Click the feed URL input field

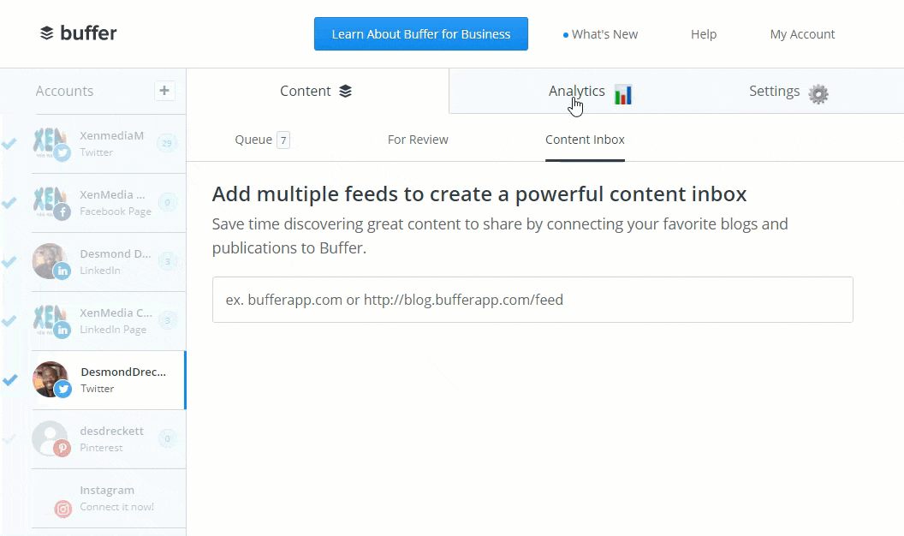point(532,300)
